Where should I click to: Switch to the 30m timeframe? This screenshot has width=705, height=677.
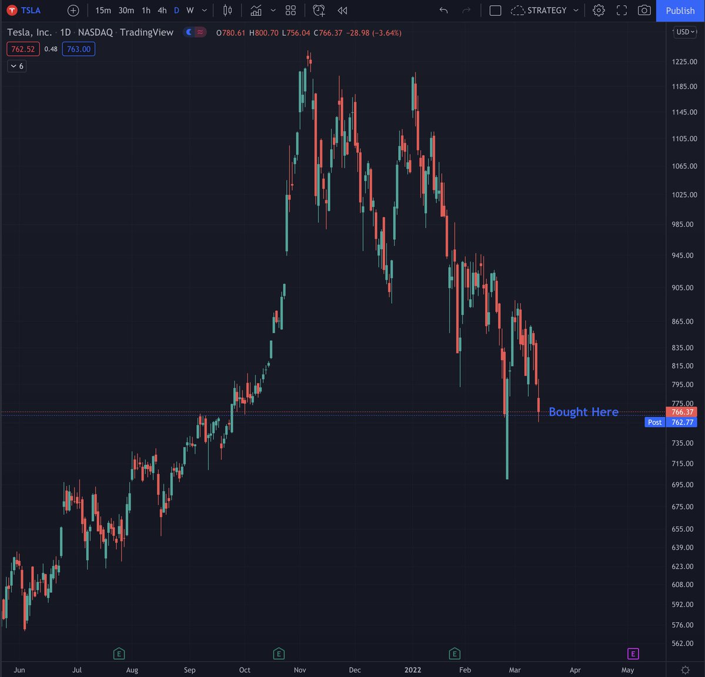pos(126,10)
